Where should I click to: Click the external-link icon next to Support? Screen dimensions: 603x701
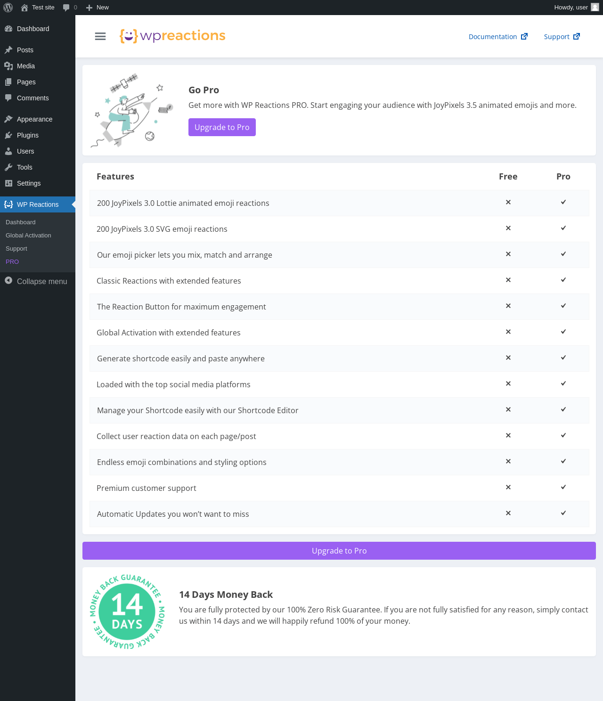point(577,36)
